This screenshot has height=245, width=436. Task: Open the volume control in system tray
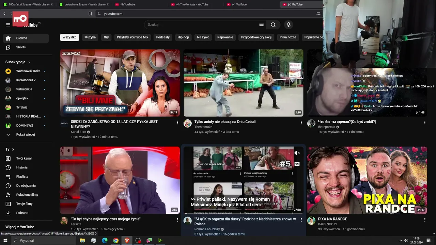406,241
